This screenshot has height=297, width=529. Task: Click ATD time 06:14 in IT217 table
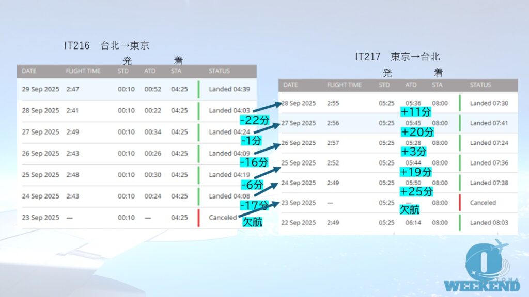(x=411, y=223)
